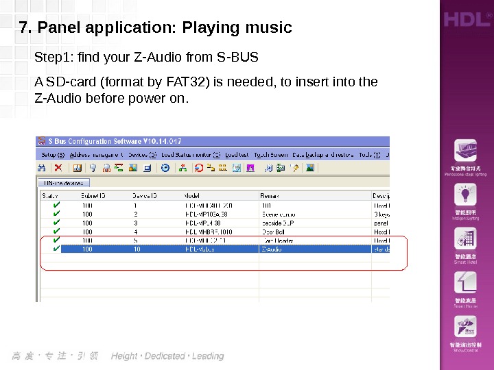
Task: Click the yellow folders icon beside refresh
Action: pyautogui.click(x=211, y=168)
